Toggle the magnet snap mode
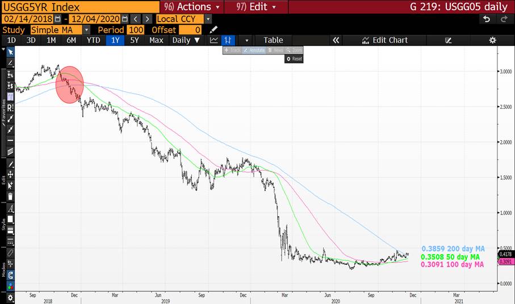 (x=10, y=275)
